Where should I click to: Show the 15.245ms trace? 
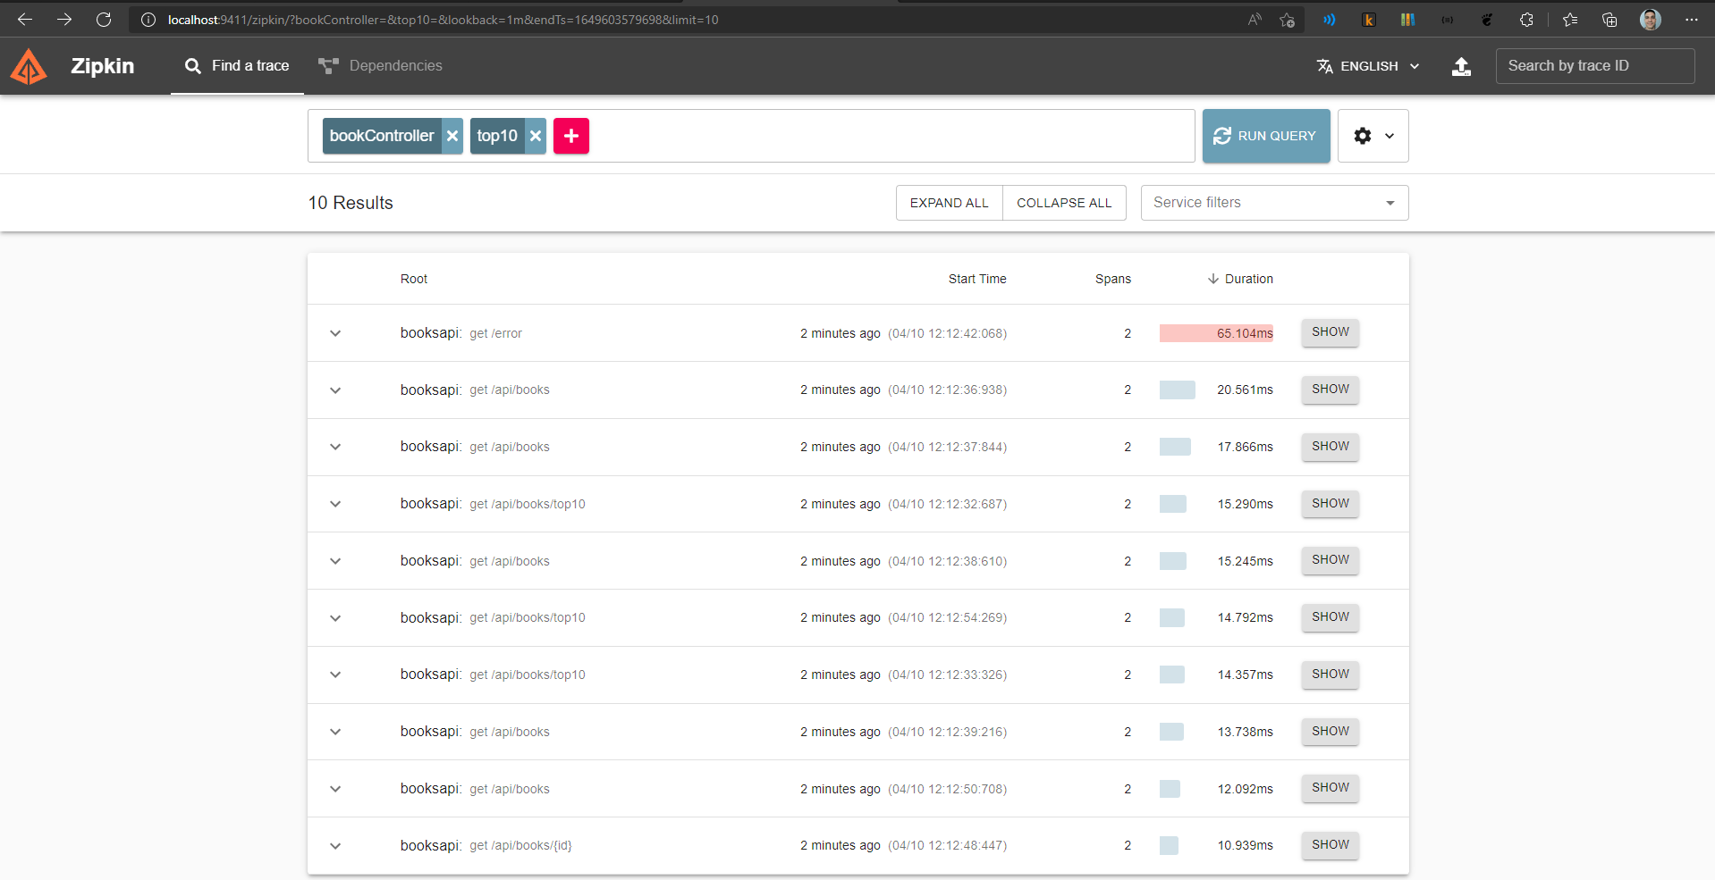tap(1331, 560)
